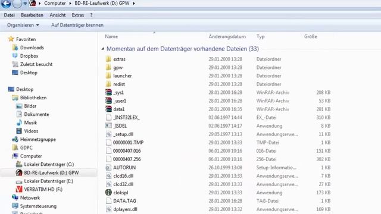Collapse the 'Momentan auf dem Datenträger' group
This screenshot has width=381, height=214.
pos(102,49)
